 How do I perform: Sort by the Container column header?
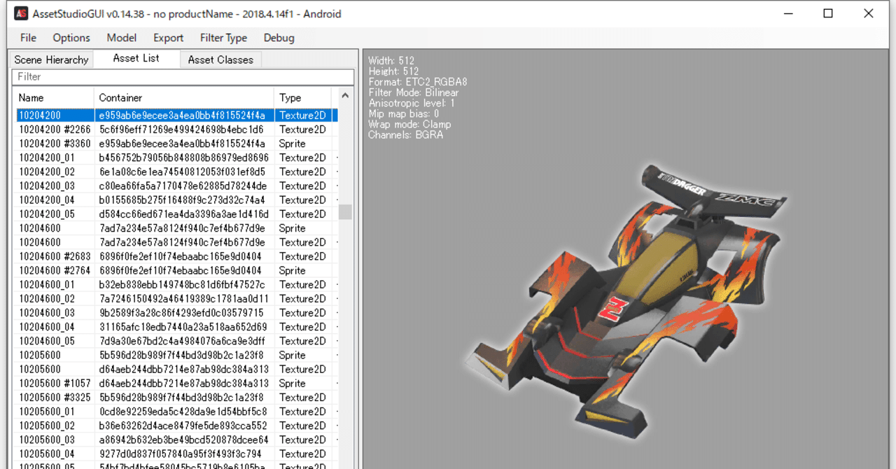click(x=184, y=97)
